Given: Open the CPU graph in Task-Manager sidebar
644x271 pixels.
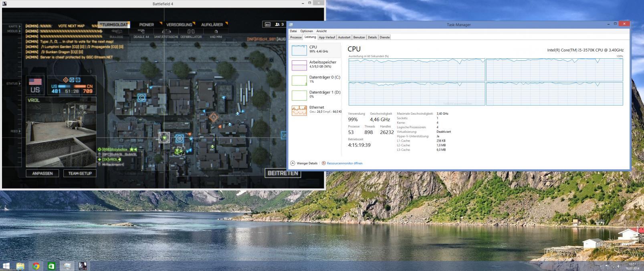Looking at the screenshot, I should 316,50.
